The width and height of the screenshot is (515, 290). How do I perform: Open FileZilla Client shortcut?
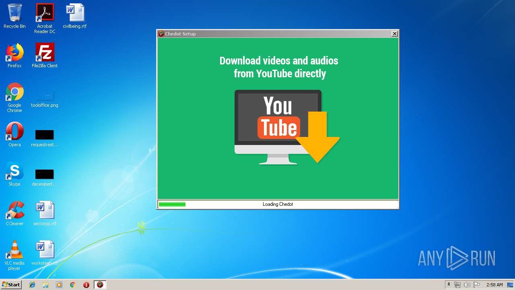coord(45,56)
